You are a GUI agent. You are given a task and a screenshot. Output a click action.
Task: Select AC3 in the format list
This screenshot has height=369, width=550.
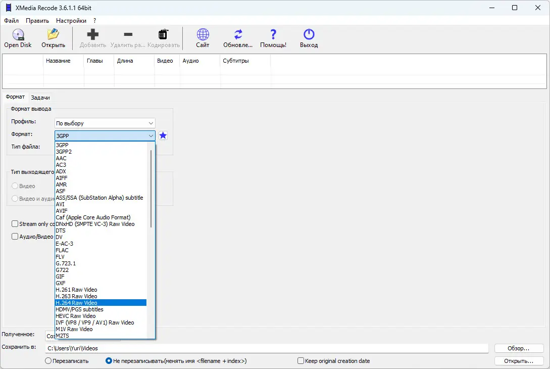pos(101,165)
